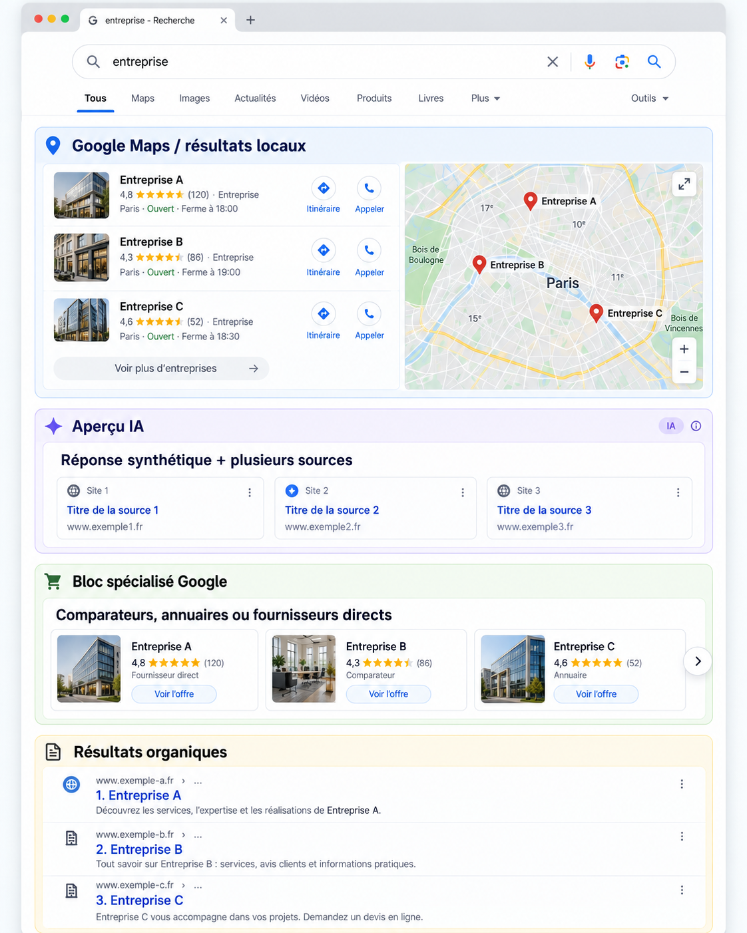The height and width of the screenshot is (933, 747).
Task: Open more options for Site 1 source
Action: (250, 492)
